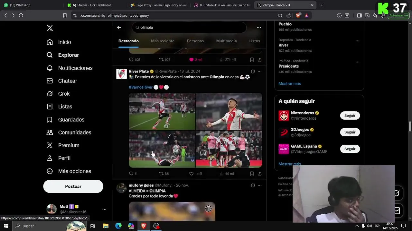Open River Plate profile avatar

(121, 74)
